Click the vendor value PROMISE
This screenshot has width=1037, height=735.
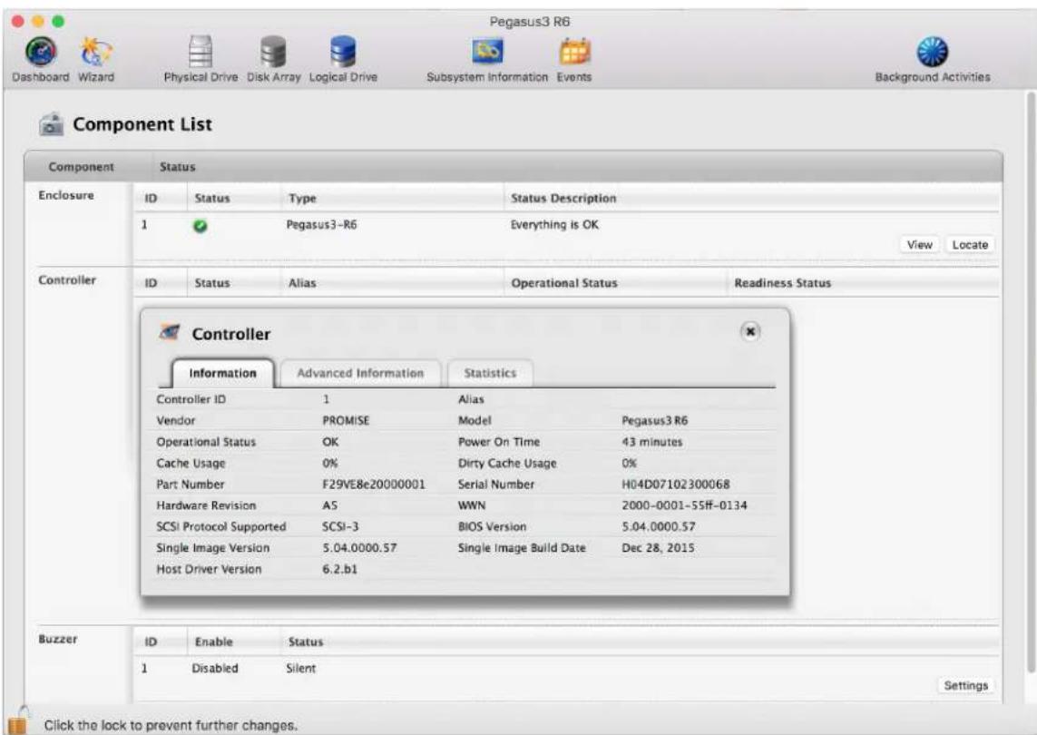click(x=346, y=421)
